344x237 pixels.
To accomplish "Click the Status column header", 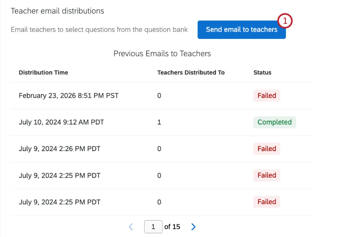I will coord(262,72).
